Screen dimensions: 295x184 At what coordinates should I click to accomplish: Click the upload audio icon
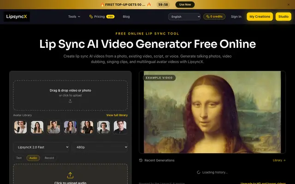point(70,175)
